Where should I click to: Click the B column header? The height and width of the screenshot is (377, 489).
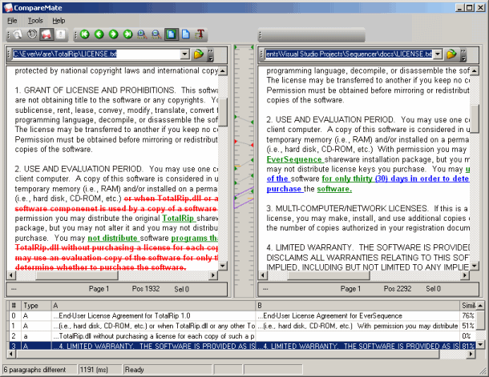point(358,306)
